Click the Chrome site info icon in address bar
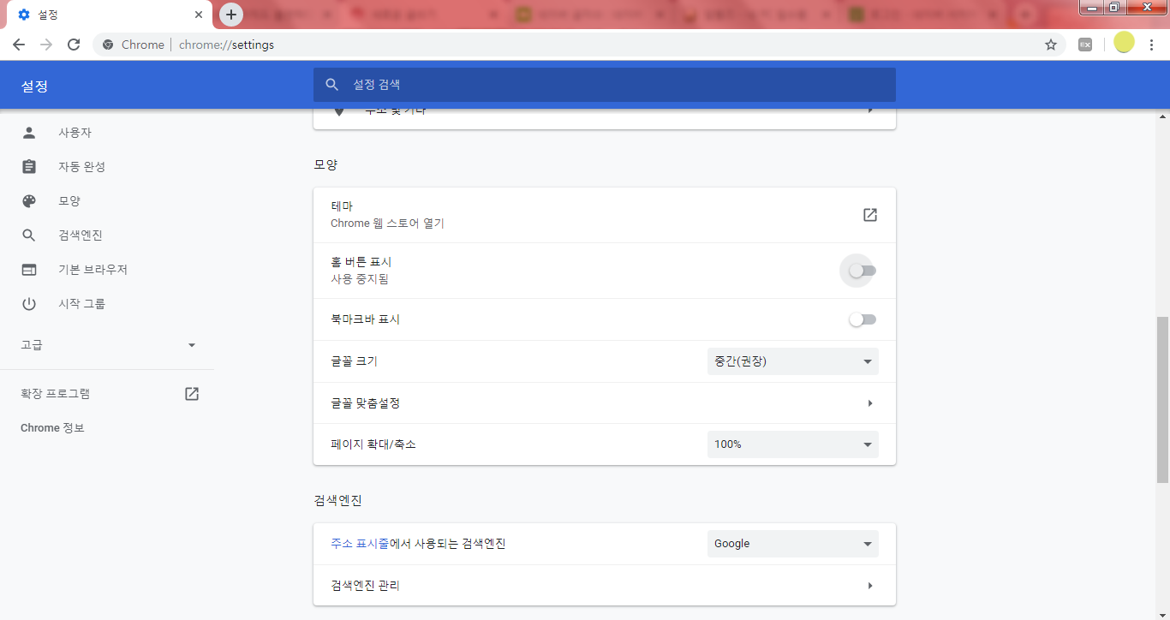Viewport: 1170px width, 620px height. tap(108, 45)
